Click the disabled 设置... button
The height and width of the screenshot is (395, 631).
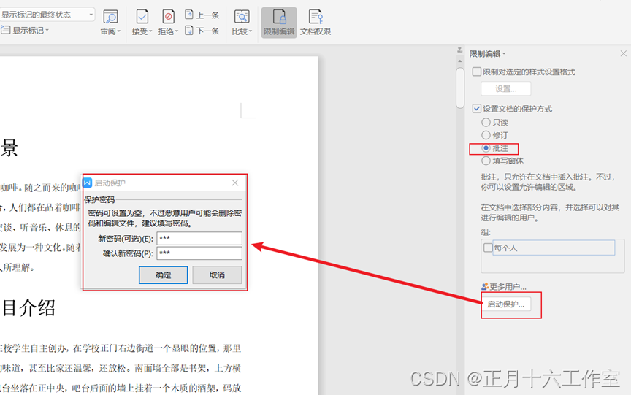506,88
